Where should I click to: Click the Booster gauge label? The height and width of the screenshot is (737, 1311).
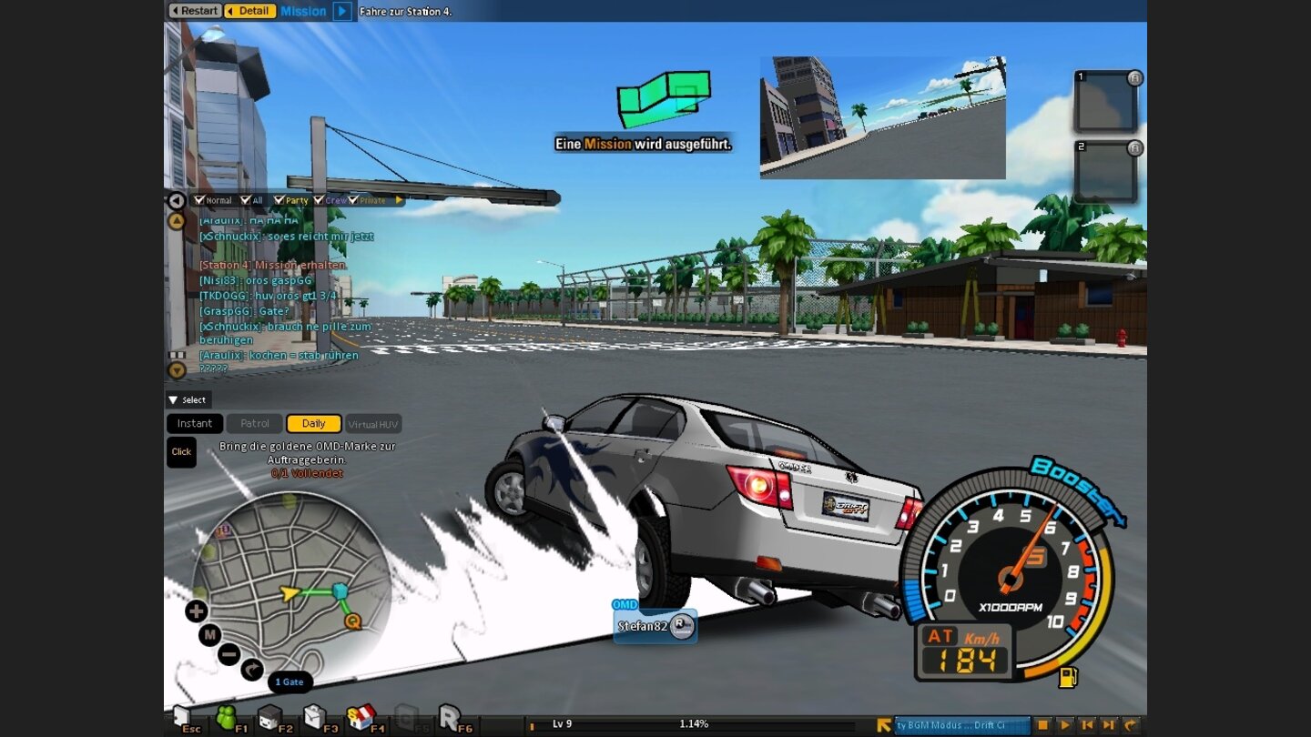pyautogui.click(x=1078, y=491)
